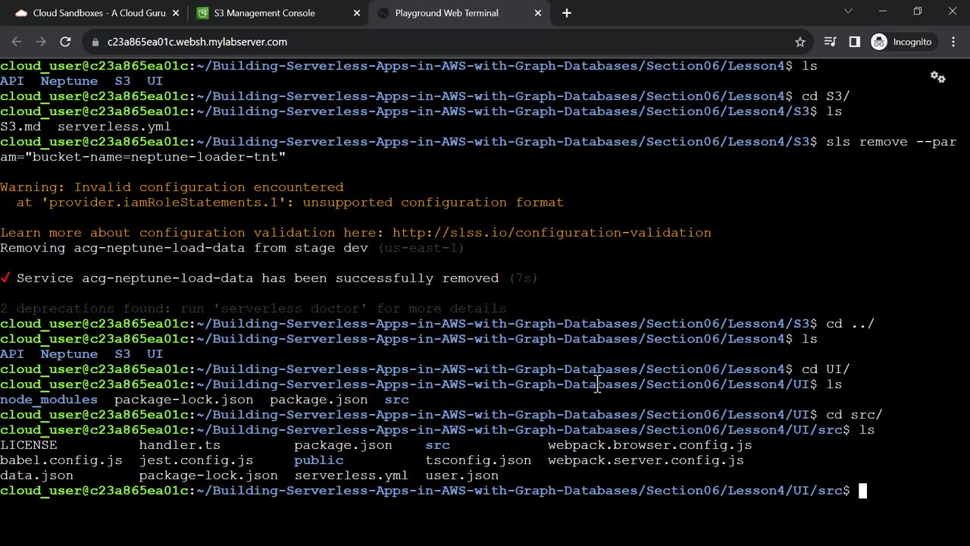Close the S3 Management Console tab
Image resolution: width=970 pixels, height=546 pixels.
(357, 13)
